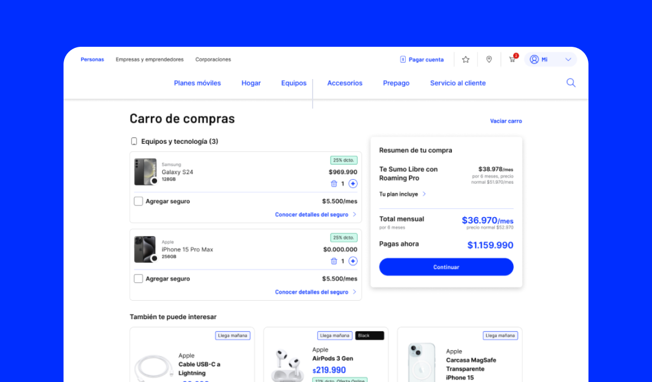The image size is (652, 382).
Task: Open Galaxy S24 product thumbnail
Action: coord(145,172)
